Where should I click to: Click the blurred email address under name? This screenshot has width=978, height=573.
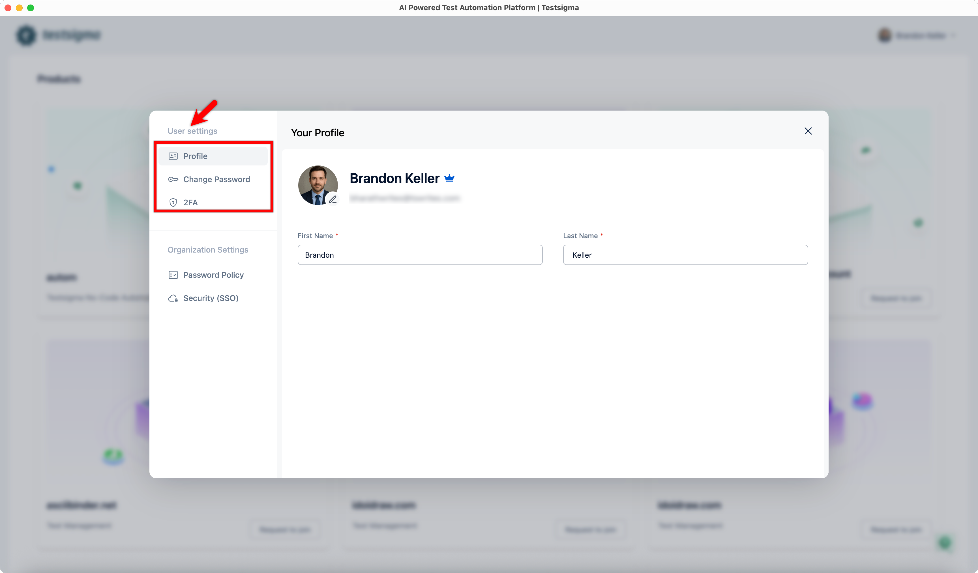(404, 198)
